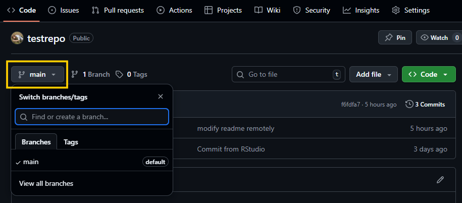Select the checked main branch entry

pyautogui.click(x=31, y=162)
